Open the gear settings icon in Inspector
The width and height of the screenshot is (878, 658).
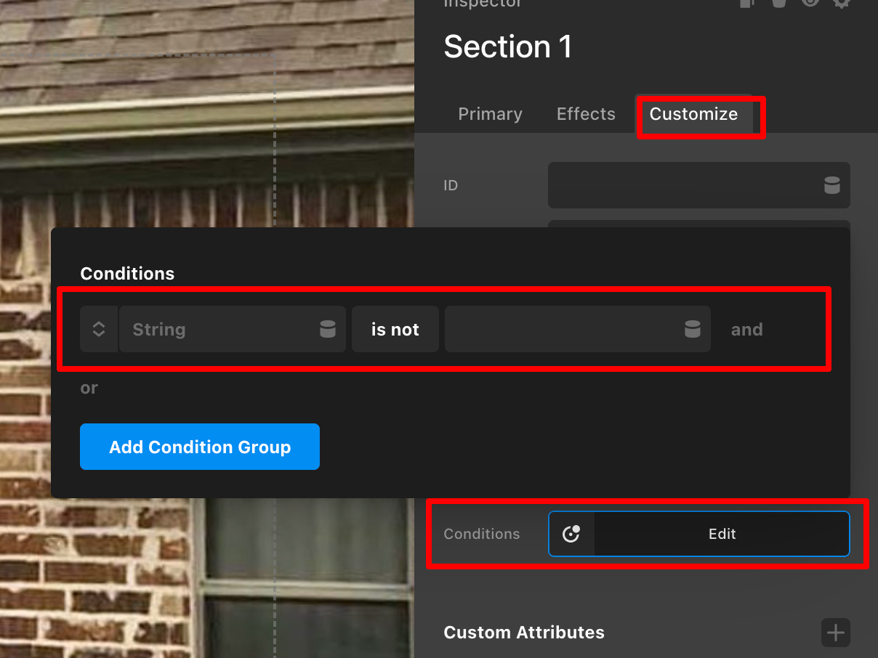(x=841, y=3)
